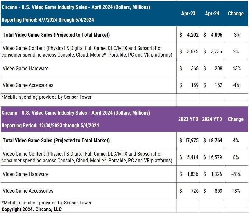This screenshot has width=249, height=213.
Task: Select the 18% accessories change cell
Action: tap(236, 191)
